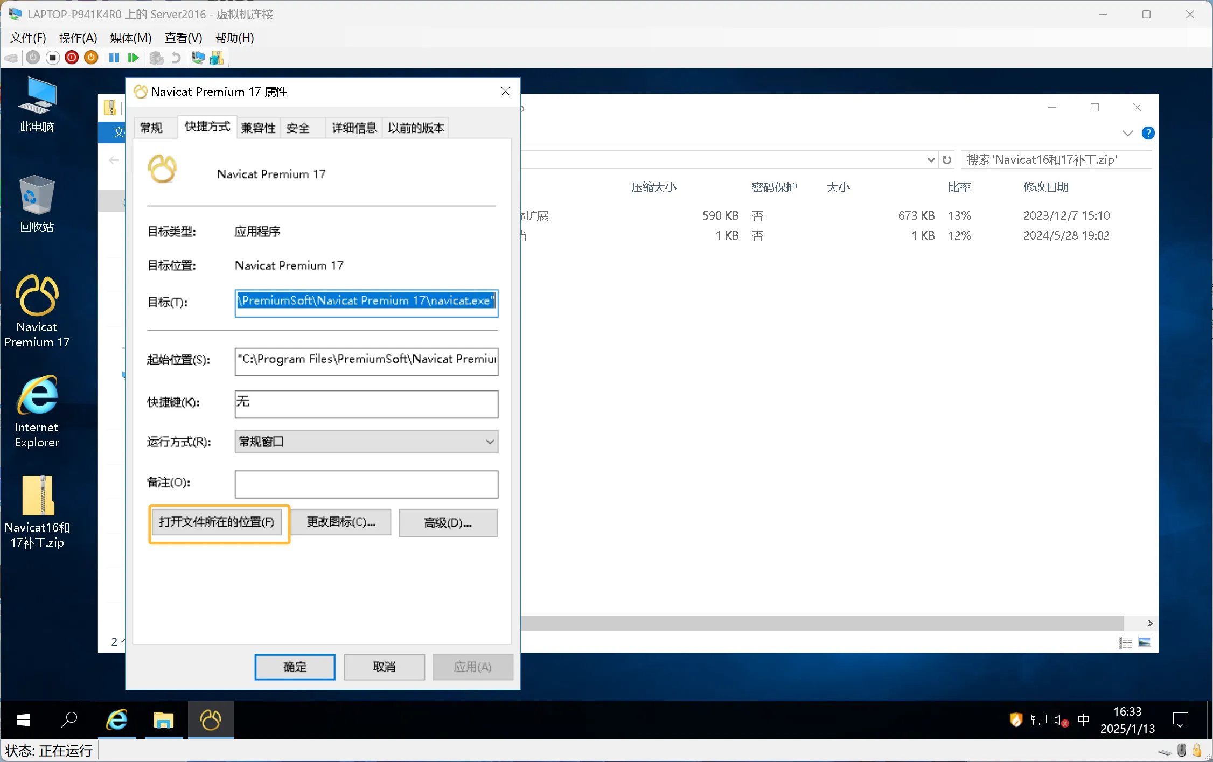
Task: Open Internet Explorer from taskbar
Action: pyautogui.click(x=116, y=720)
